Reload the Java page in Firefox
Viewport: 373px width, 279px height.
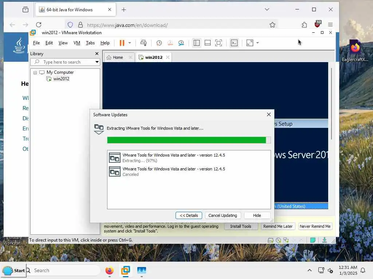[39, 25]
